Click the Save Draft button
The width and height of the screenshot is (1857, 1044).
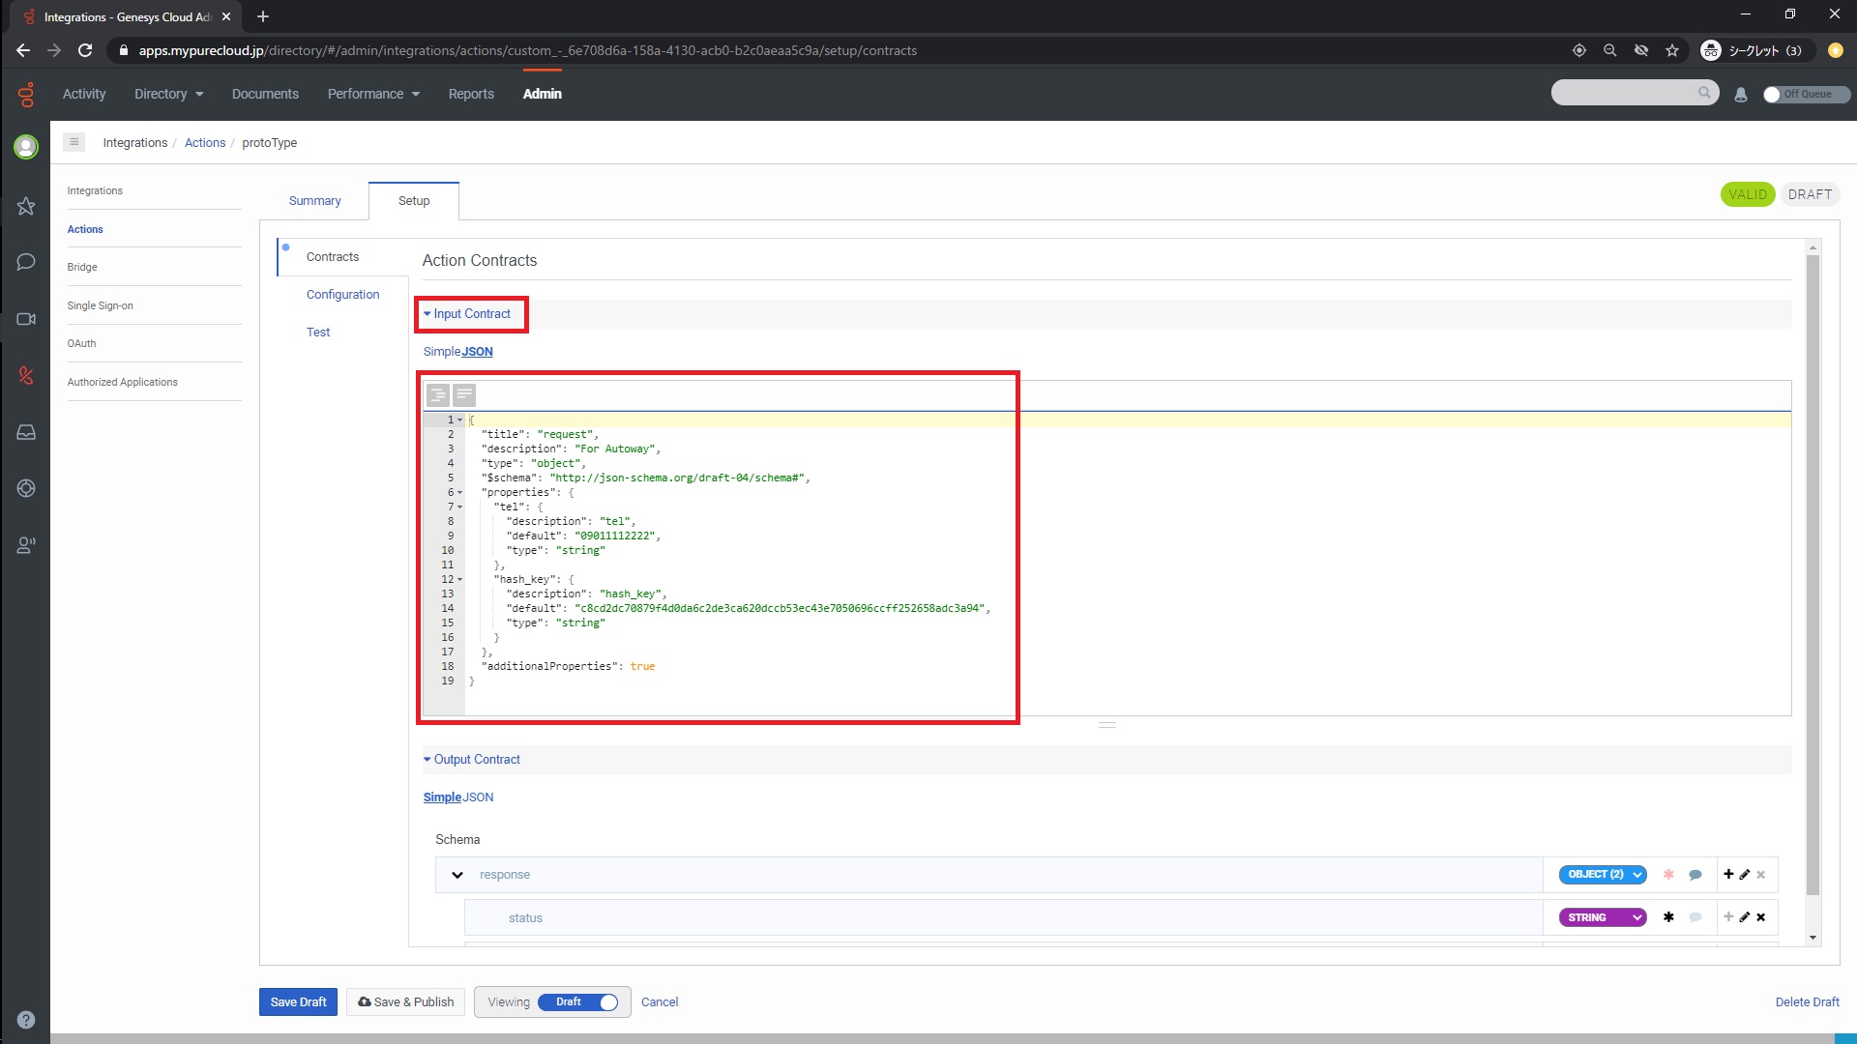pos(298,1002)
